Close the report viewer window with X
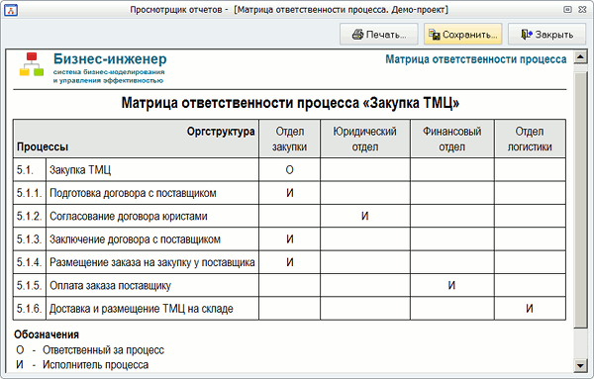Image resolution: width=594 pixels, height=379 pixels. click(582, 10)
